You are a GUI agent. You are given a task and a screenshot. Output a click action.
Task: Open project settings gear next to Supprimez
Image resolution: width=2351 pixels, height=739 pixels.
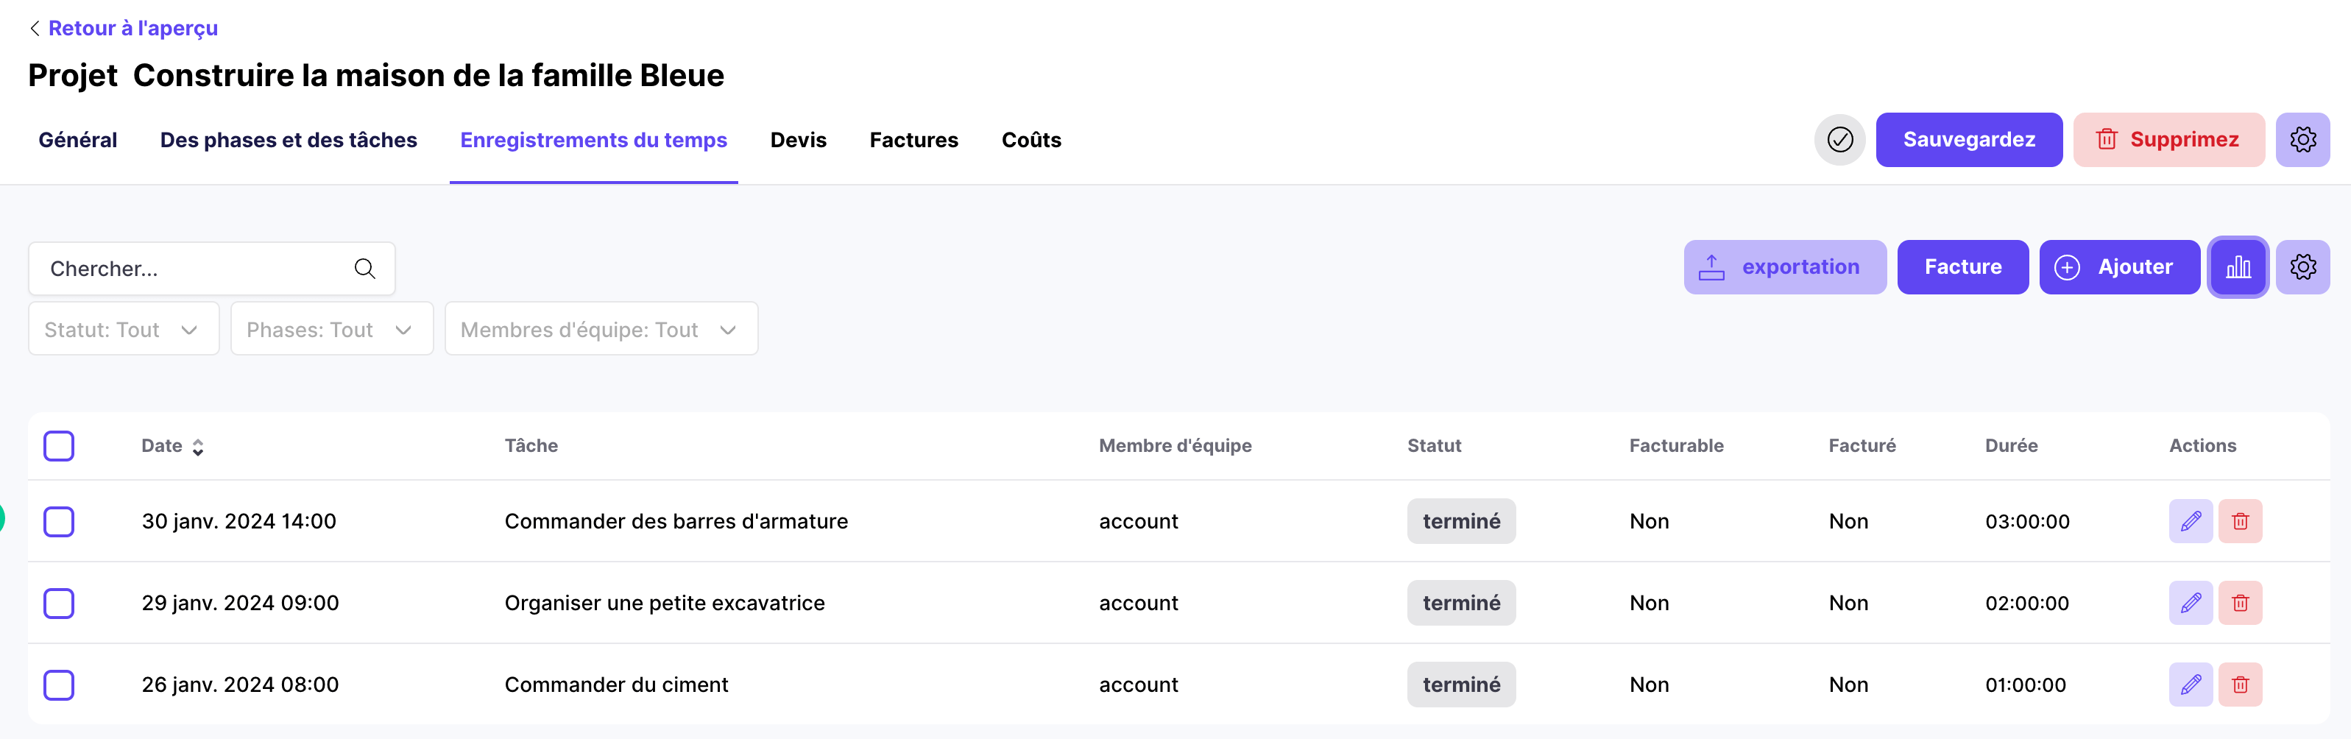(2302, 140)
